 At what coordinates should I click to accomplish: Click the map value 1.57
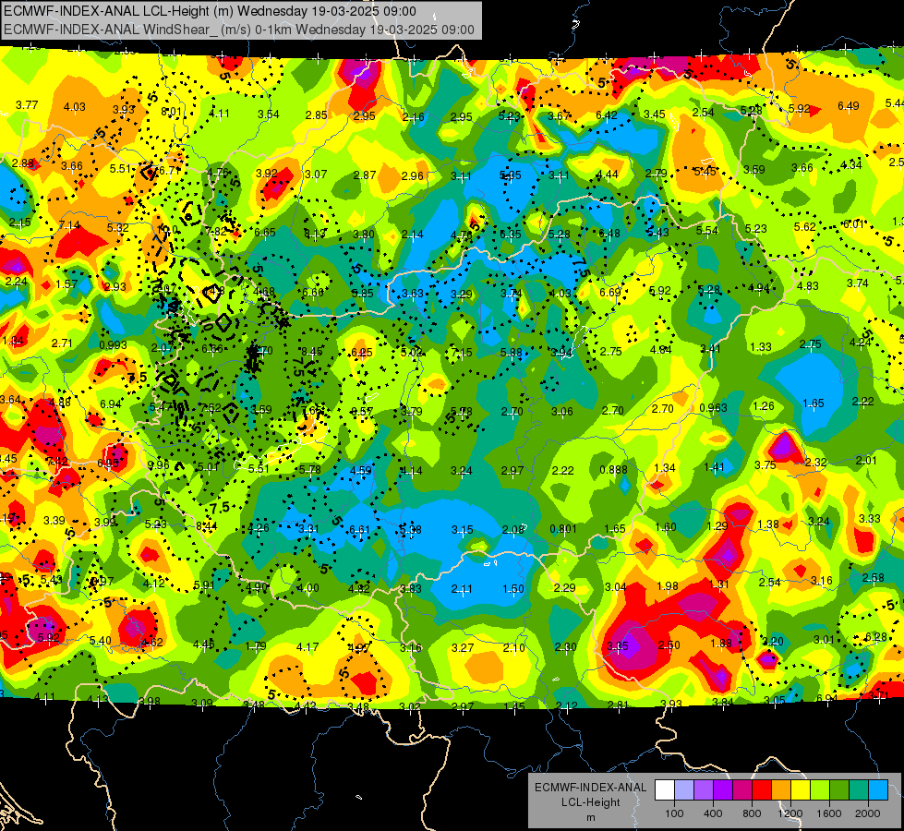[x=66, y=283]
